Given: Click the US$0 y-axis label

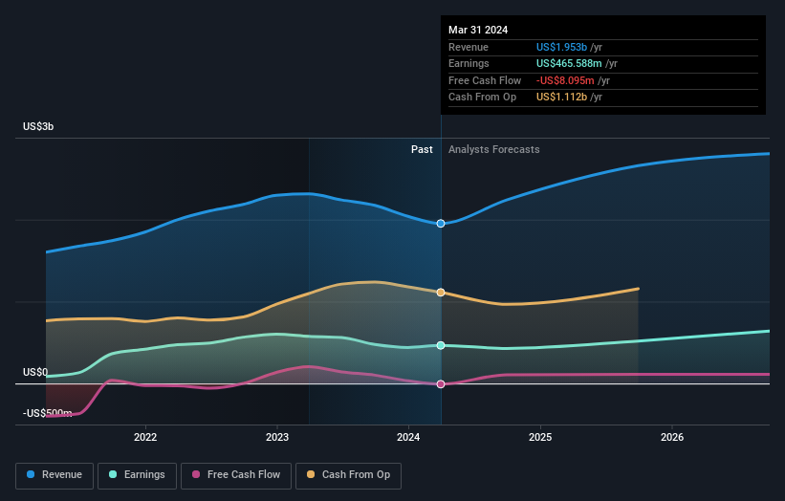Looking at the screenshot, I should tap(35, 372).
